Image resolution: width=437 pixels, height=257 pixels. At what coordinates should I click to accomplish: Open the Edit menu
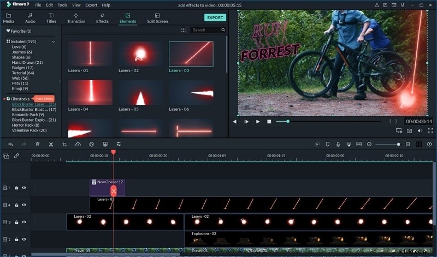coord(49,5)
